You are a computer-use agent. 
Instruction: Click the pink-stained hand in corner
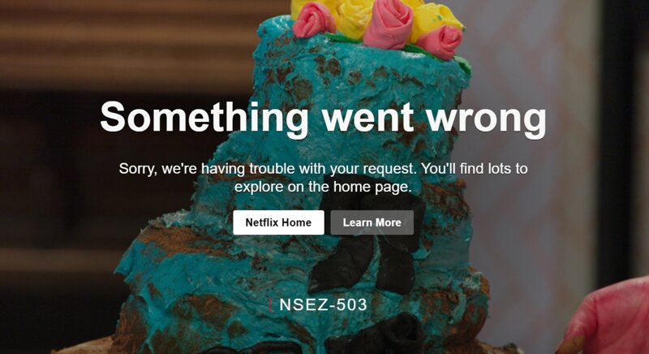pyautogui.click(x=604, y=317)
